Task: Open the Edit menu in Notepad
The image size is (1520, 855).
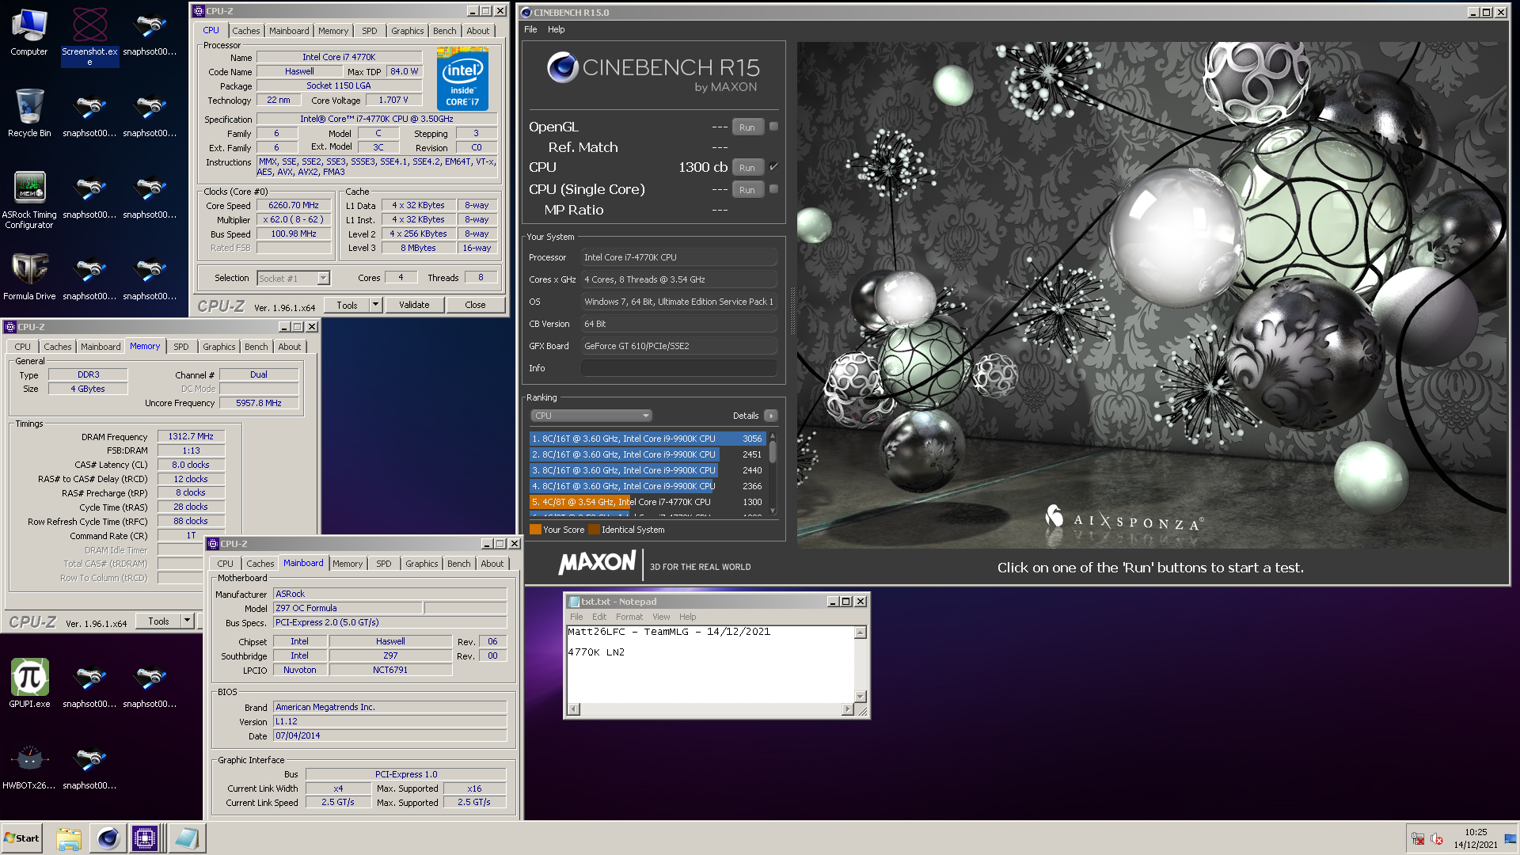Action: coord(599,617)
